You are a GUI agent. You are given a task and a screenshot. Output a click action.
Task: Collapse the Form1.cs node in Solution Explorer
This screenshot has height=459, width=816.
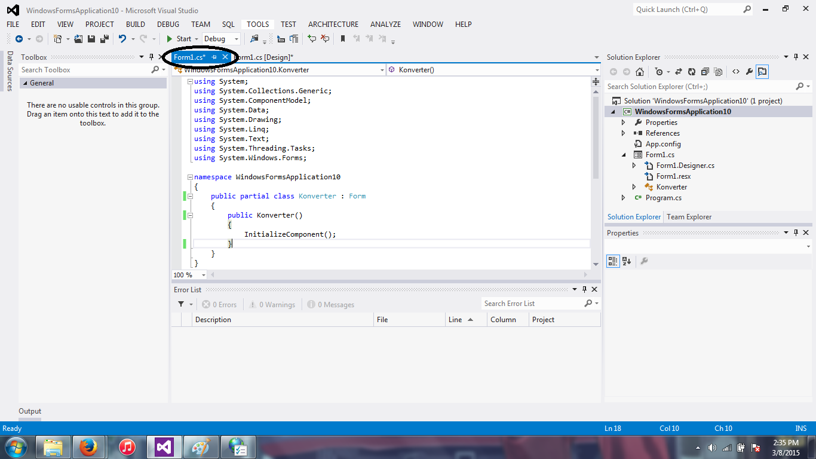[624, 155]
